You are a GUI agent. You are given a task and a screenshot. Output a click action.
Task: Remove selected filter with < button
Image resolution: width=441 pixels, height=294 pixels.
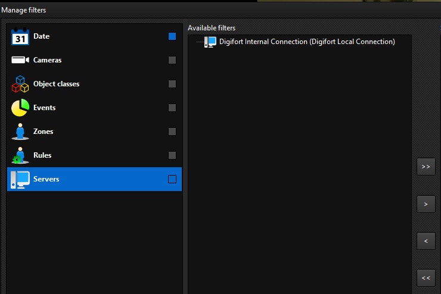426,241
